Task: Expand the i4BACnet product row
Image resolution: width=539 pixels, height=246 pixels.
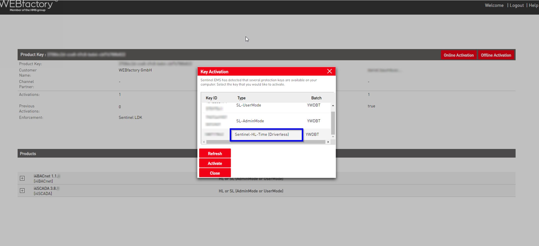Action: coord(22,178)
